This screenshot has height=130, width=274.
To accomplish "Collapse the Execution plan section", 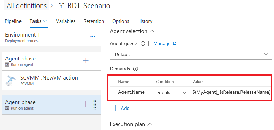I will click(x=150, y=124).
